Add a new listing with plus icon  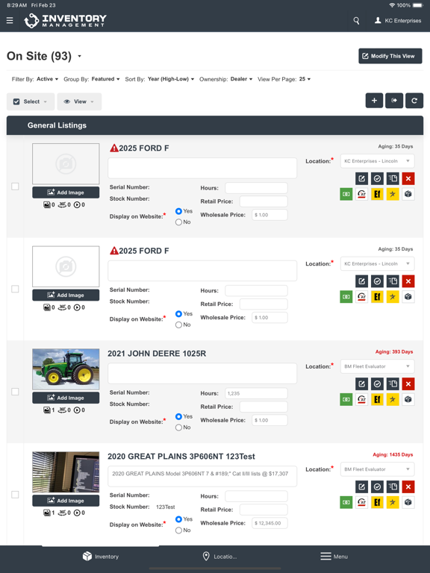374,101
